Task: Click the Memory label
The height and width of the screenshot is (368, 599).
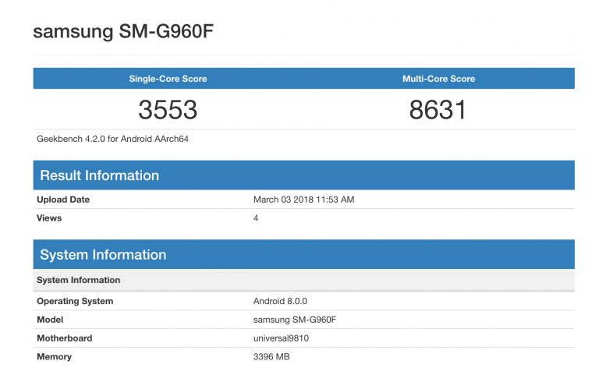Action: (55, 357)
